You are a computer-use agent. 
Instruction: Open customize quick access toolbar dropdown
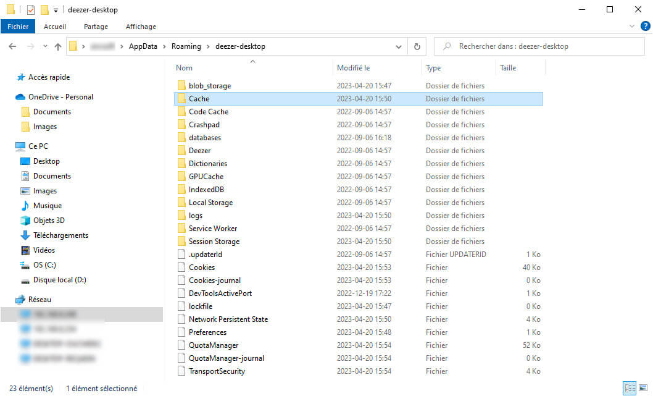click(x=56, y=10)
